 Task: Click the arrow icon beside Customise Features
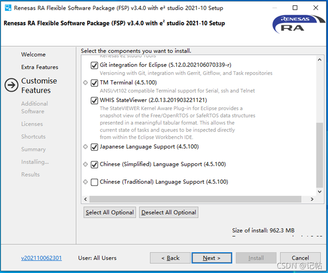click(x=11, y=85)
